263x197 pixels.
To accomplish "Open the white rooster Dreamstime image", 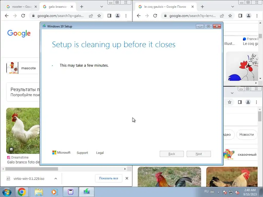I will 23,131.
